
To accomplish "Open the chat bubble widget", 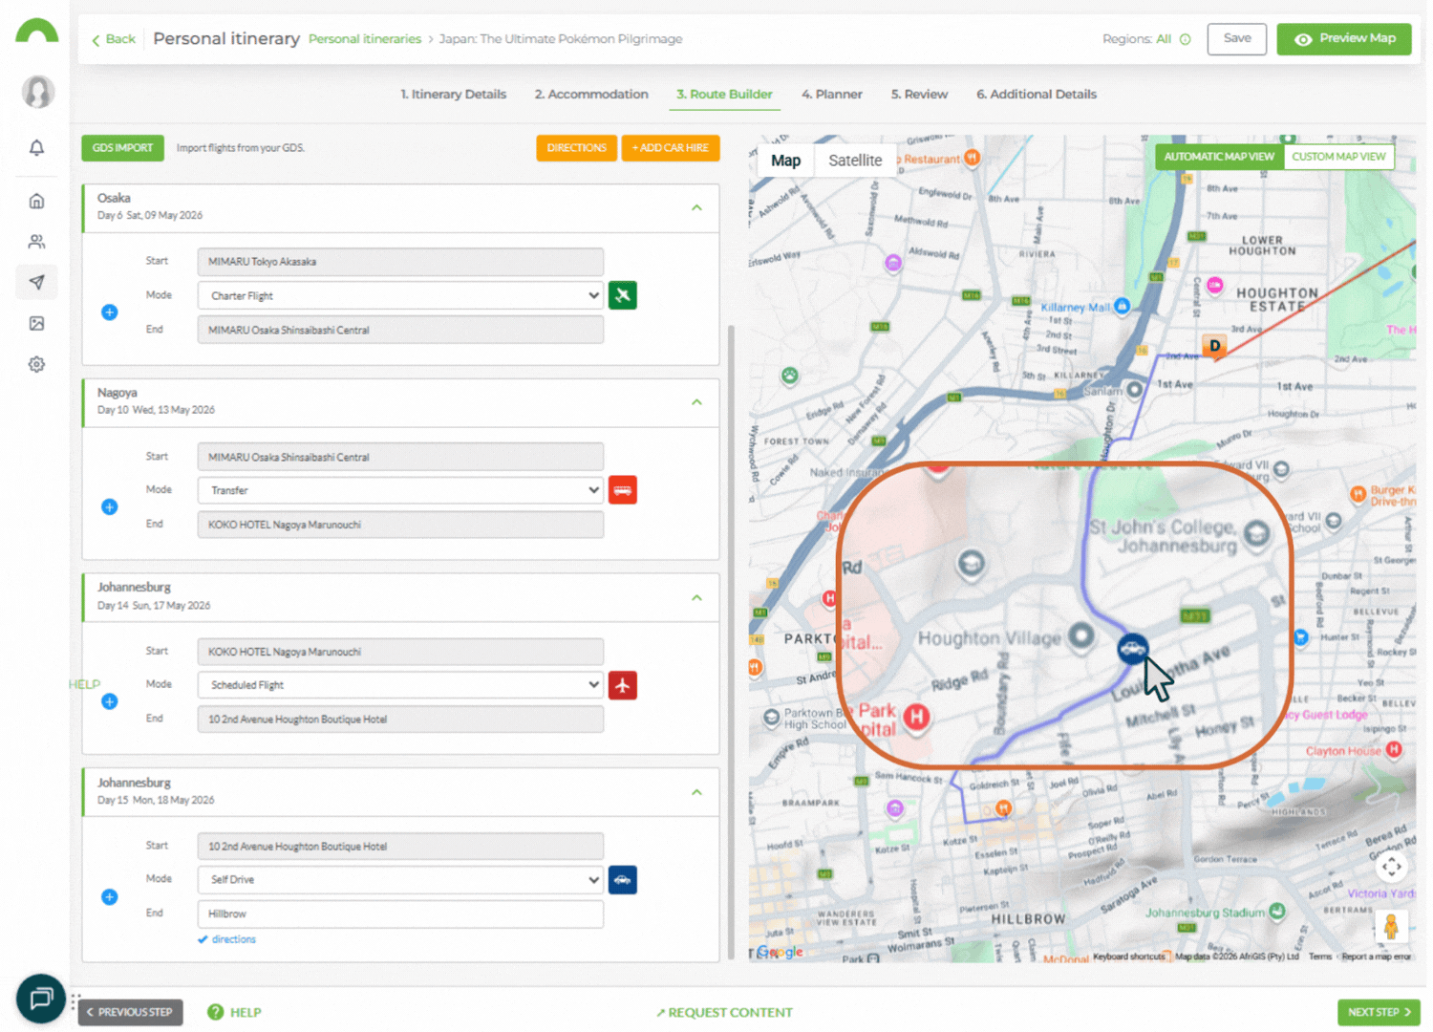I will [x=40, y=999].
